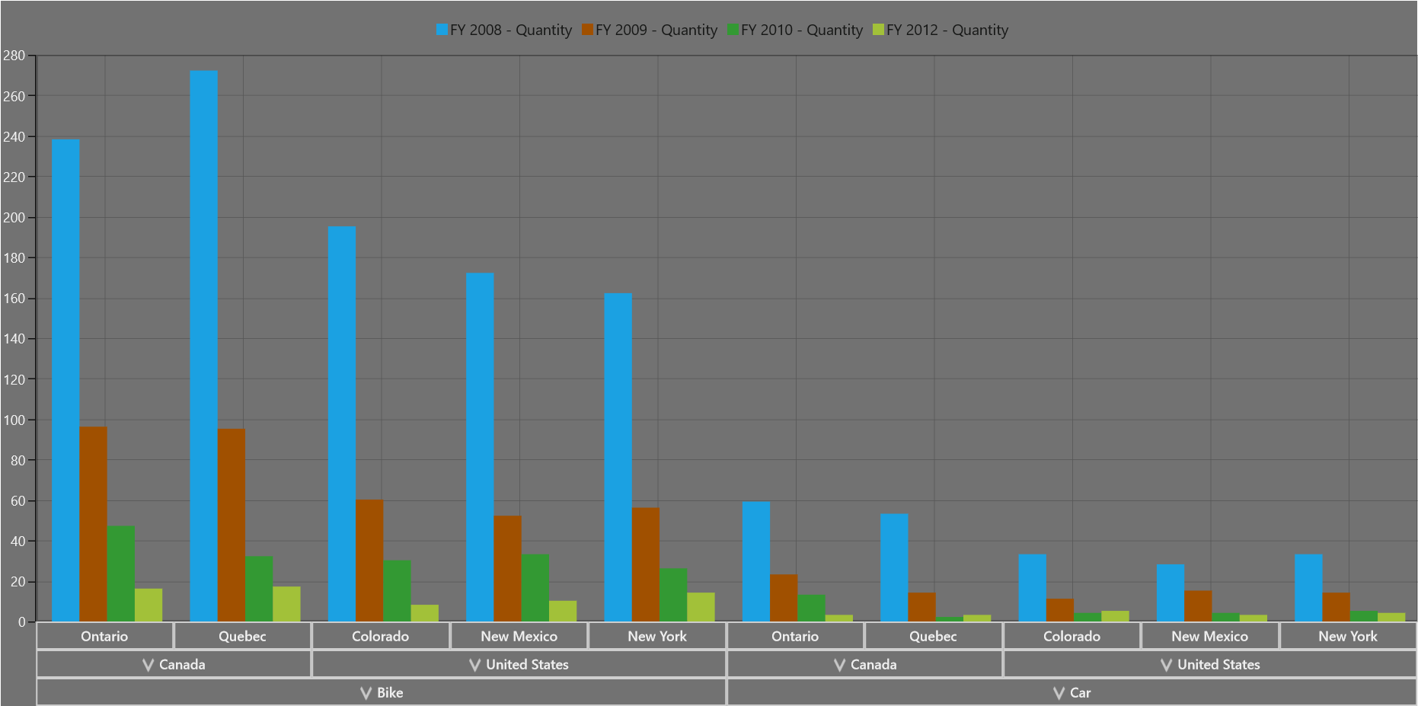
Task: Select the FY 2009 bar for Bike New Mexico
Action: [507, 569]
